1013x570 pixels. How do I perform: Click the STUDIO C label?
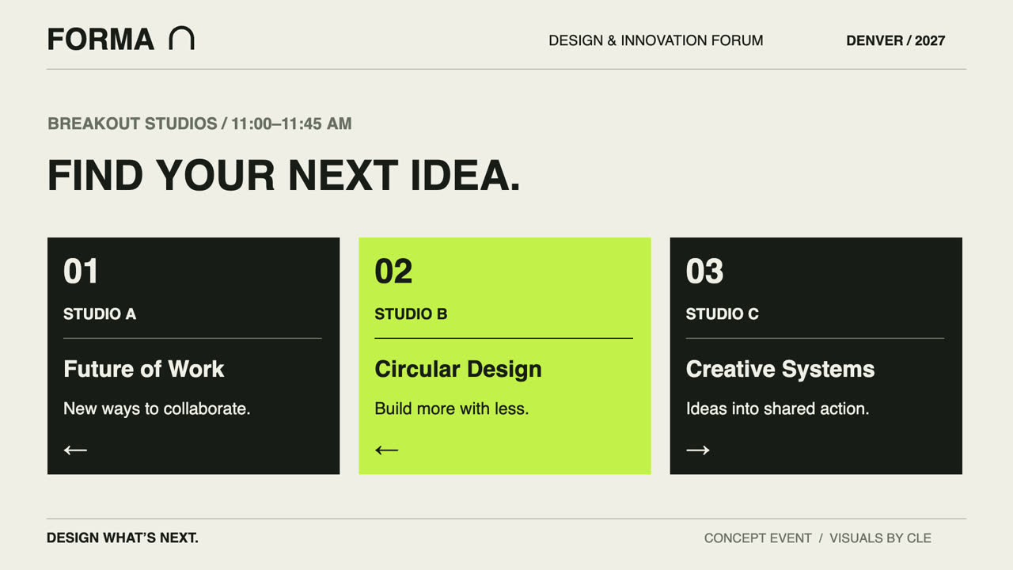click(x=723, y=314)
